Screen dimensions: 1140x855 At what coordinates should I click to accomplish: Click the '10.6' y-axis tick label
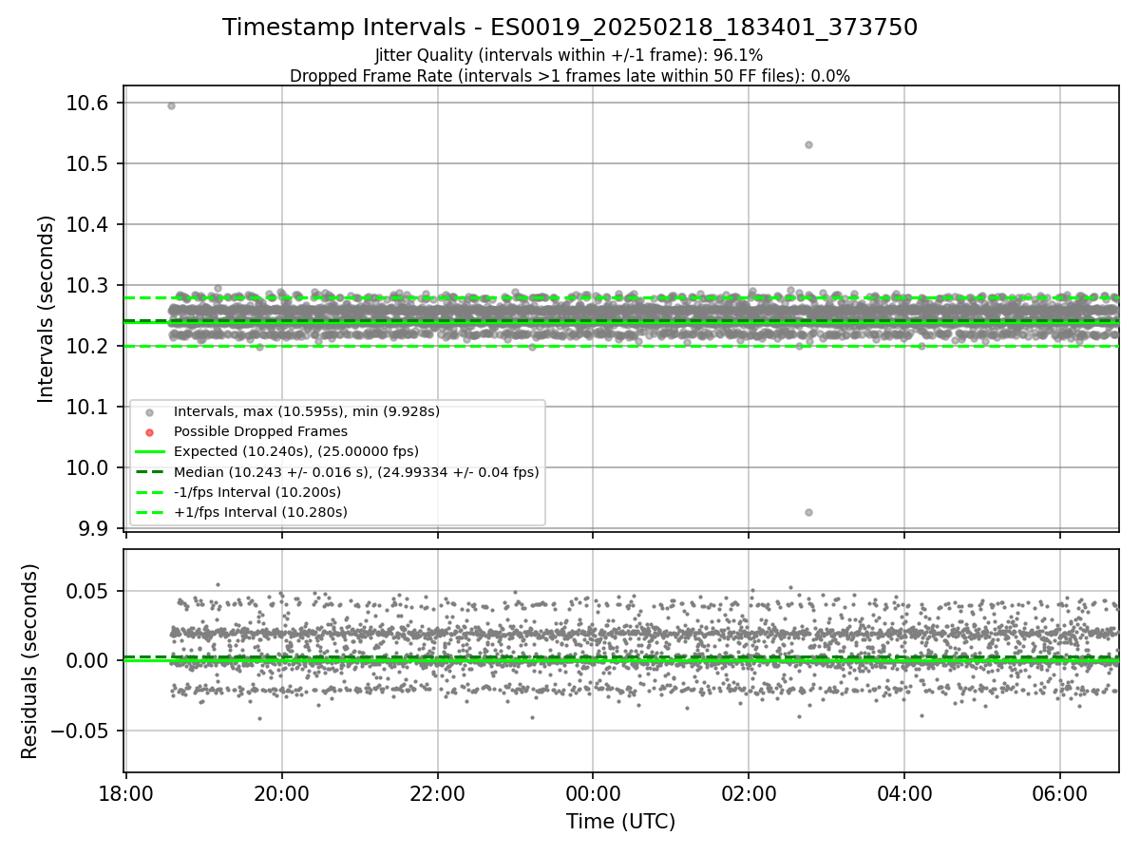pyautogui.click(x=87, y=104)
